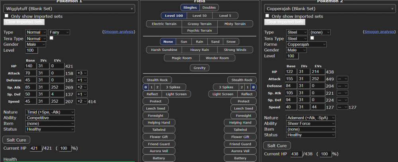Toggle Aurora Veil on Pokemon 2 side
Viewport: 398px width, 162px height.
(240, 151)
